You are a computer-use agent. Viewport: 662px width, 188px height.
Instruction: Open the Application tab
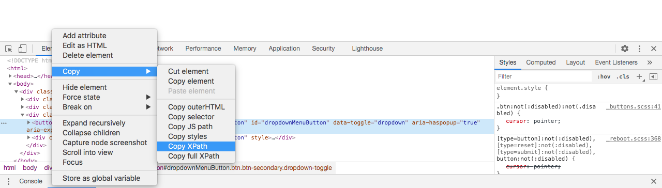pos(284,49)
